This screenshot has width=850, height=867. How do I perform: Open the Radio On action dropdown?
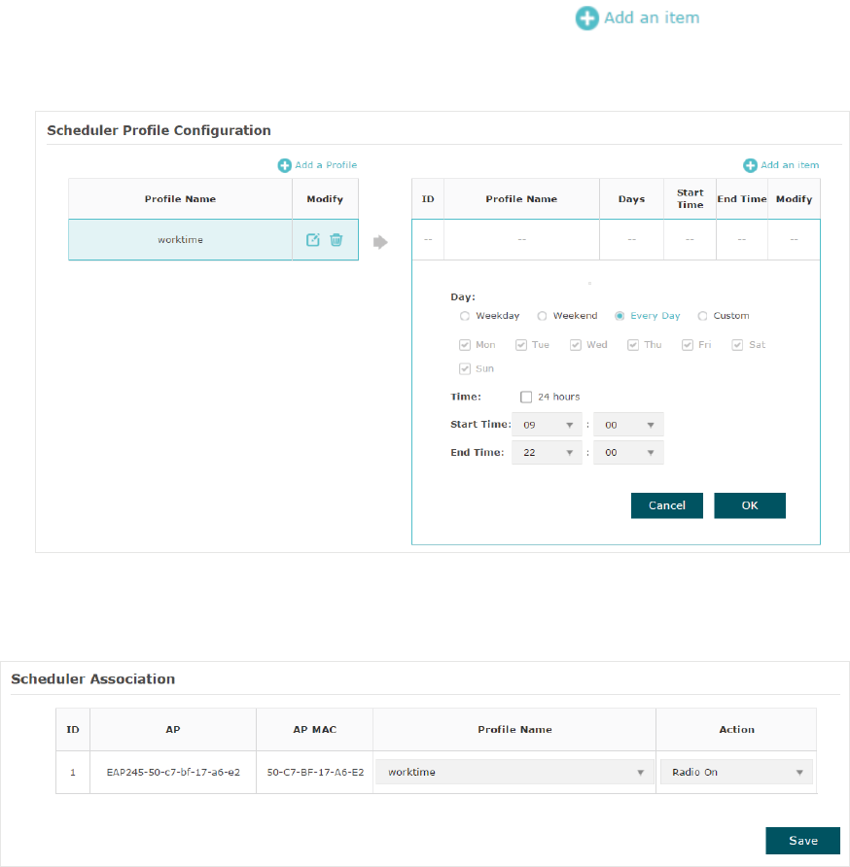[x=736, y=772]
